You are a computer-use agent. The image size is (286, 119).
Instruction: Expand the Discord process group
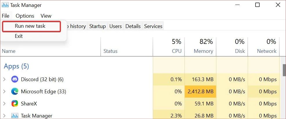tap(4, 79)
